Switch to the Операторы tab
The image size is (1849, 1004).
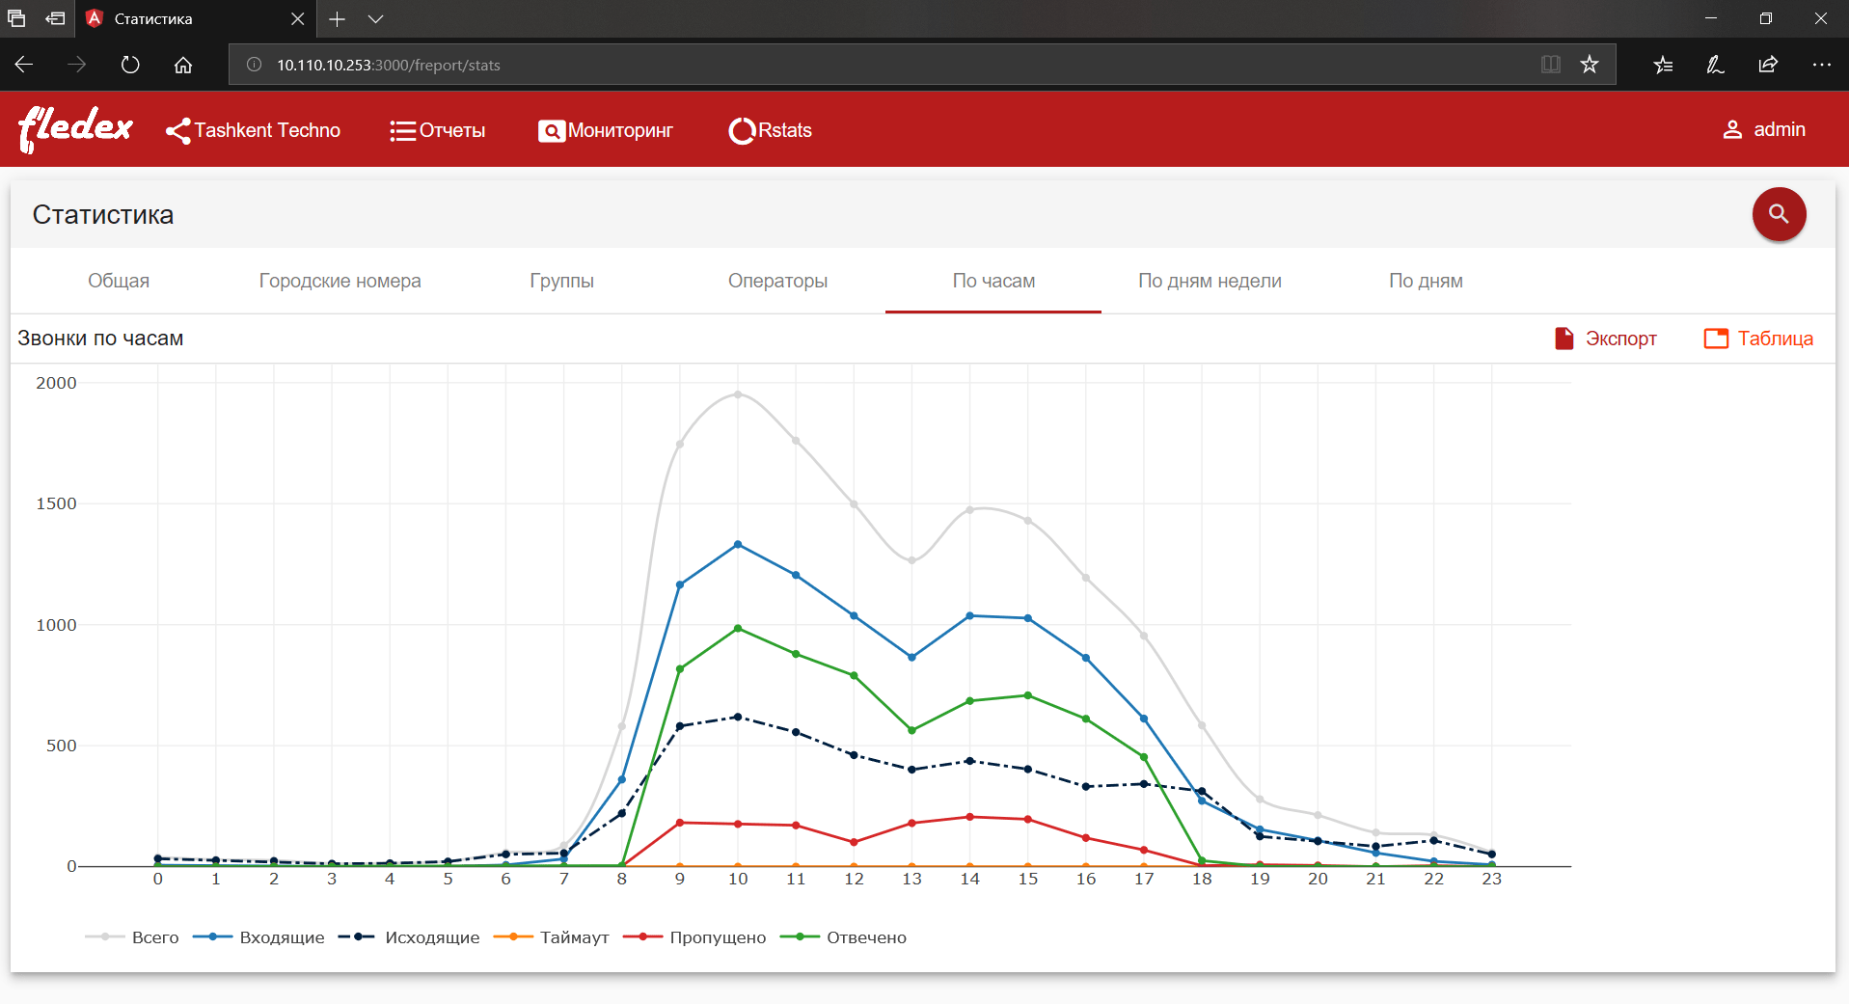pyautogui.click(x=777, y=281)
